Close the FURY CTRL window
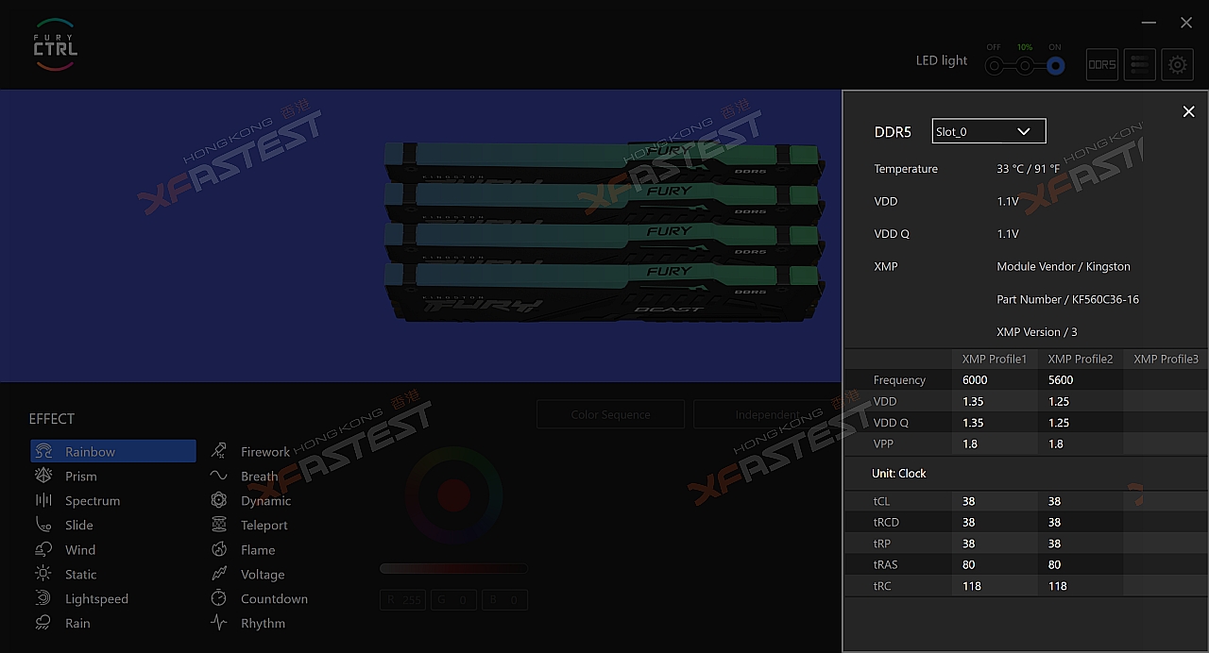Screen dimensions: 1209x653 coord(1186,23)
